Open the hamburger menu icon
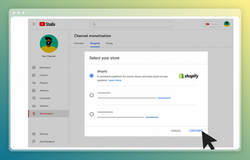Image resolution: width=250 pixels, height=160 pixels. tap(34, 24)
